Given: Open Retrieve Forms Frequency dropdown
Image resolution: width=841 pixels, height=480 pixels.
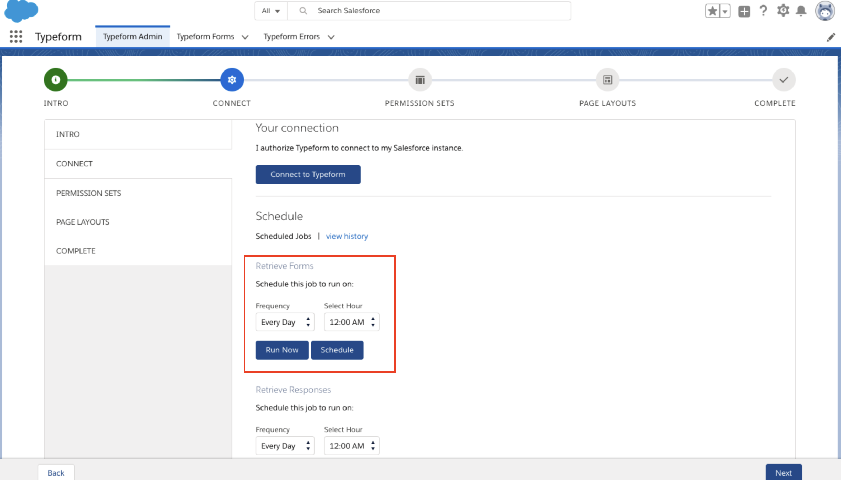Looking at the screenshot, I should (x=285, y=322).
